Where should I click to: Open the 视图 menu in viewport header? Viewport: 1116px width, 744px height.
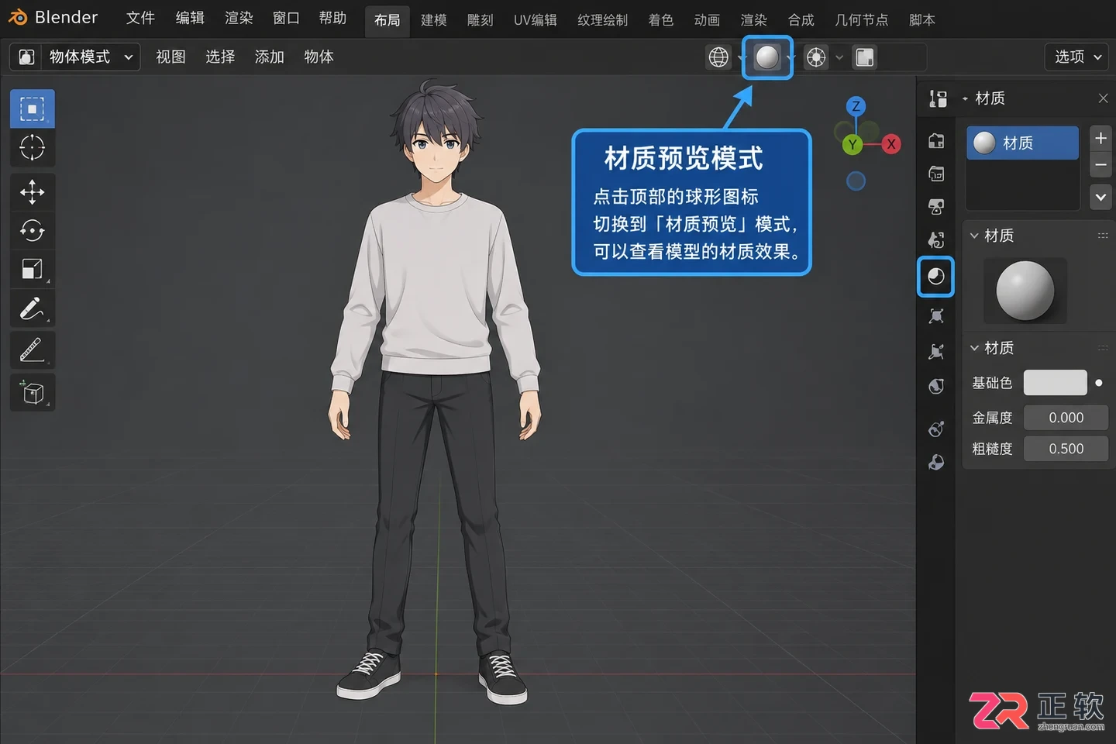click(x=170, y=57)
